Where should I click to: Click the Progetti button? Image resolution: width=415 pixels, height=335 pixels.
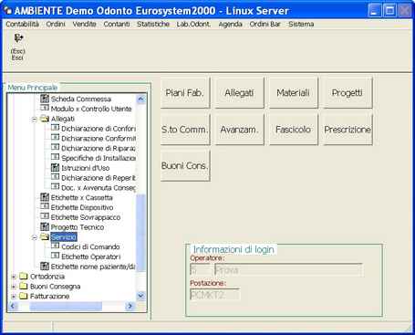tap(348, 92)
